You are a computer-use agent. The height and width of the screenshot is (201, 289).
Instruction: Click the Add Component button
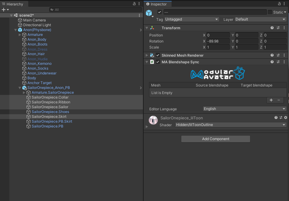216,139
